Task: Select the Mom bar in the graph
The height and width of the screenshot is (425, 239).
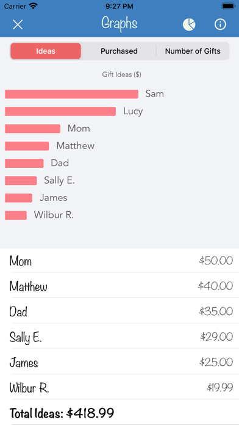Action: (32, 129)
